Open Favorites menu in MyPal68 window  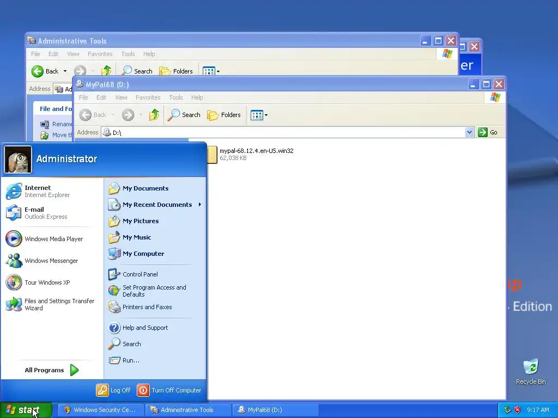[x=148, y=97]
